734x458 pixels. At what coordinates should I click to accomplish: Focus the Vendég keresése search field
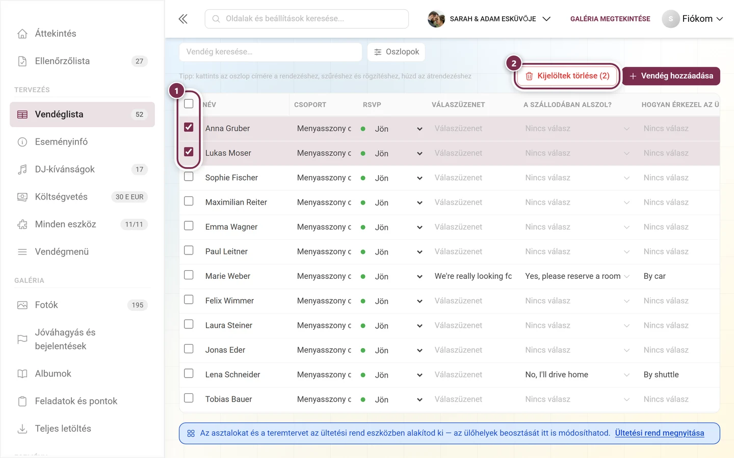pyautogui.click(x=271, y=52)
